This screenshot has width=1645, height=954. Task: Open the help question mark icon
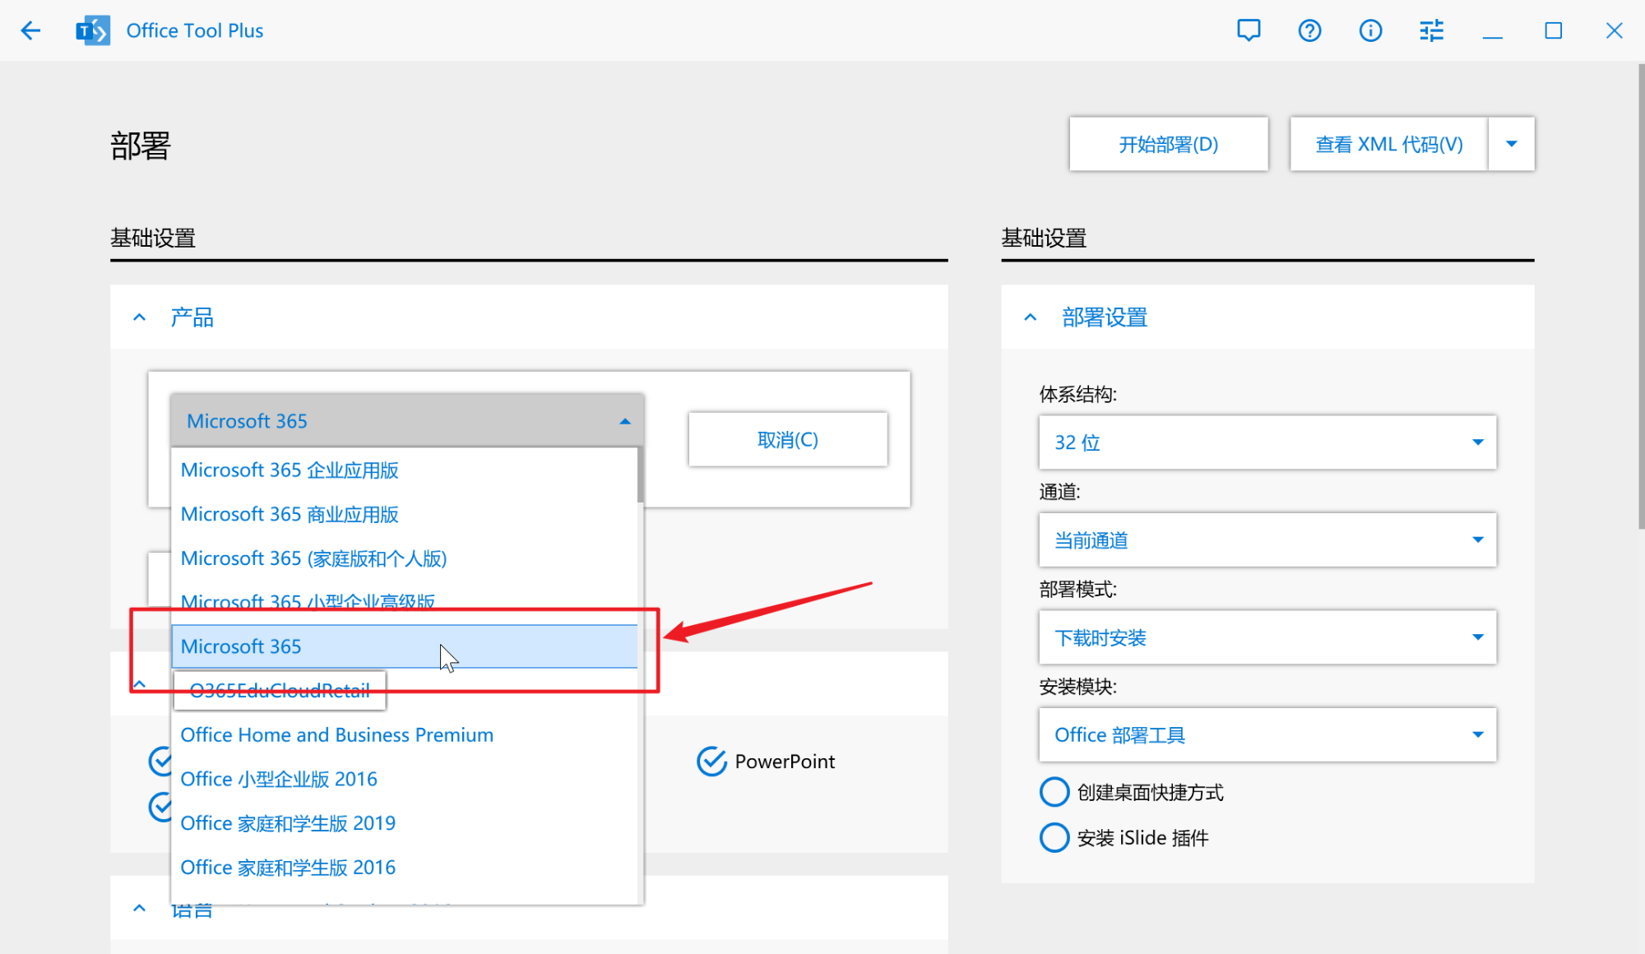[1309, 31]
